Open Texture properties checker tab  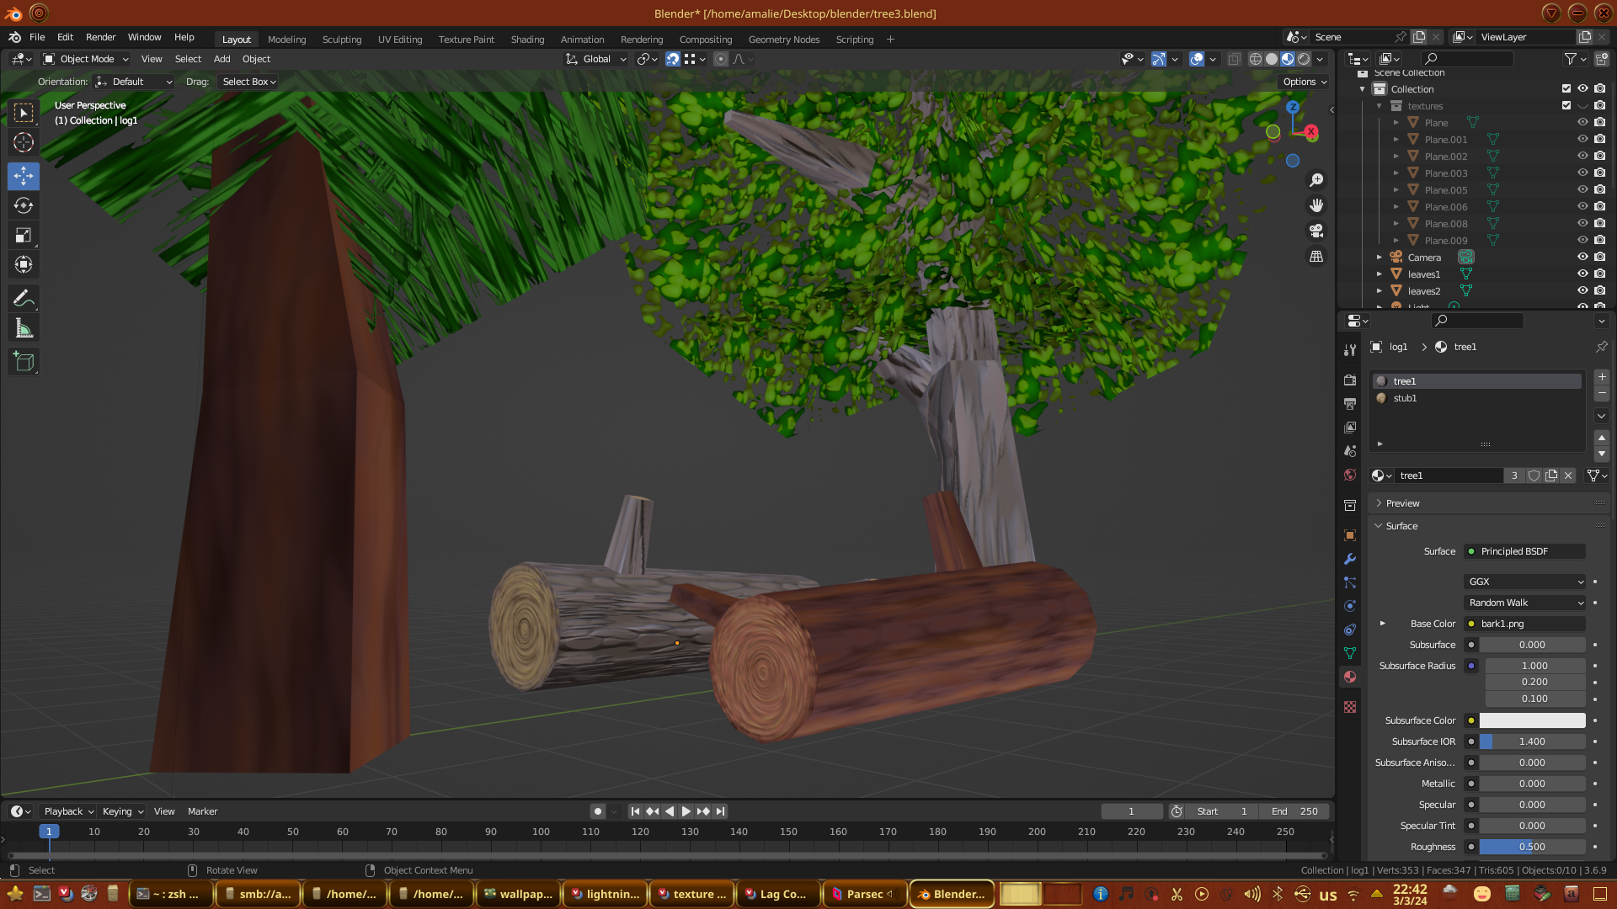(x=1350, y=707)
